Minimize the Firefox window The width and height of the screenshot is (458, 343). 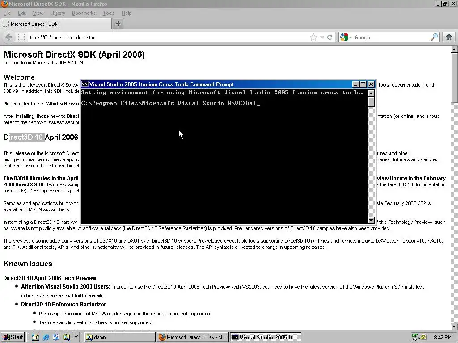pos(438,4)
